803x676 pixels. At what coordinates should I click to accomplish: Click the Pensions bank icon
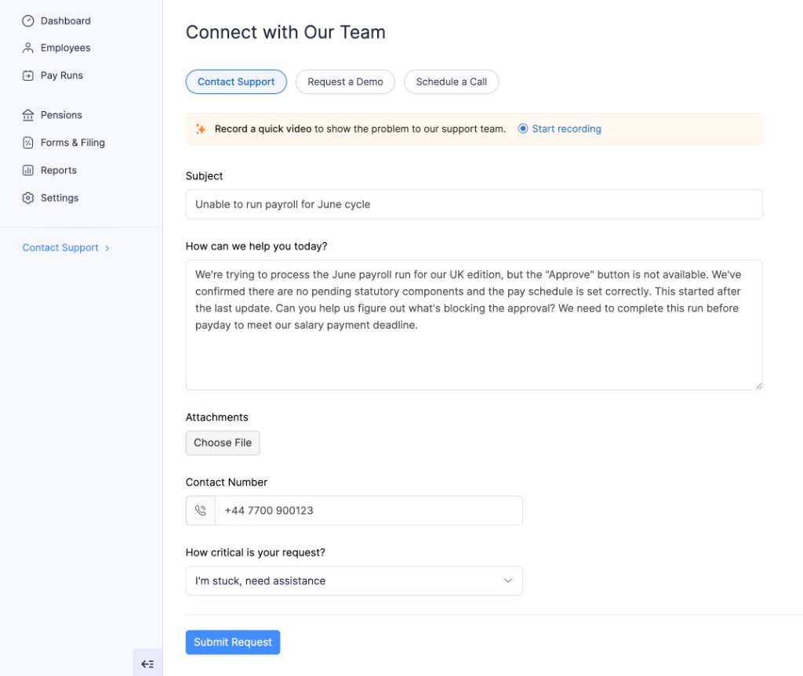pos(27,115)
